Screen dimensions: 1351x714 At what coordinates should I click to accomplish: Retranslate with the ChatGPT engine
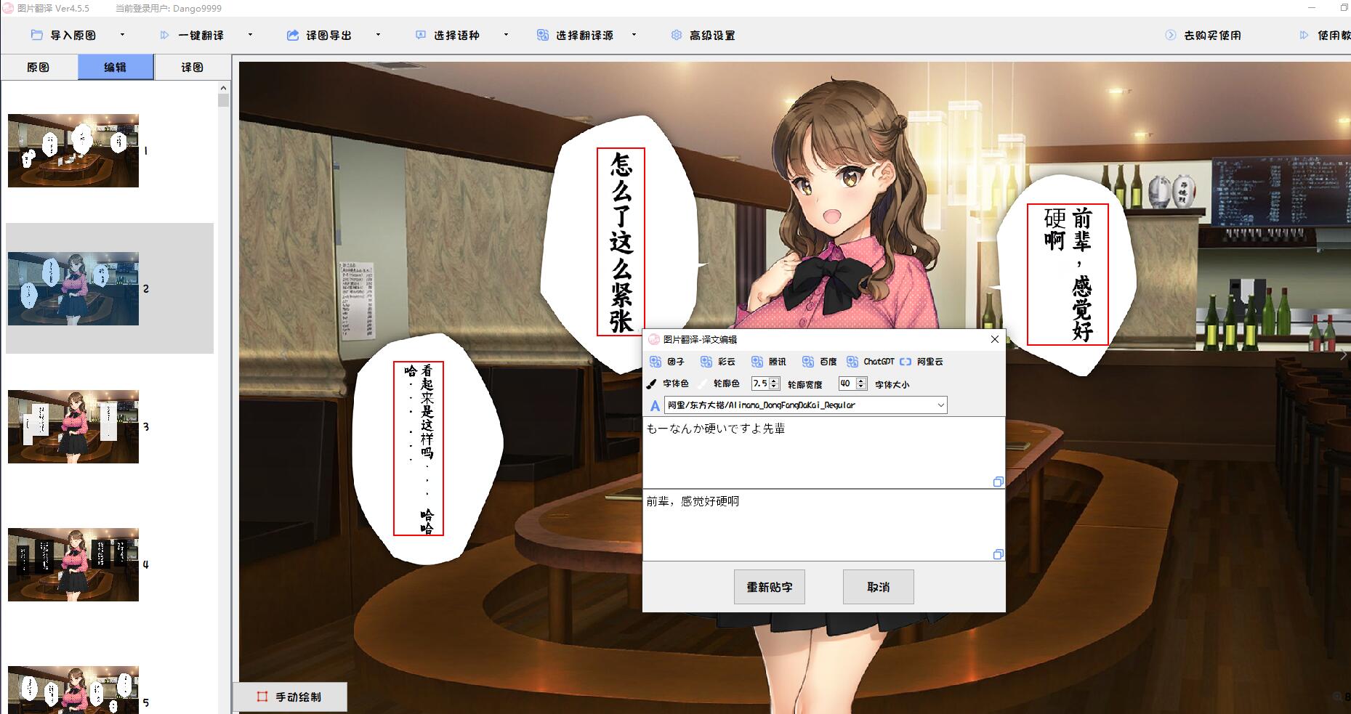852,362
